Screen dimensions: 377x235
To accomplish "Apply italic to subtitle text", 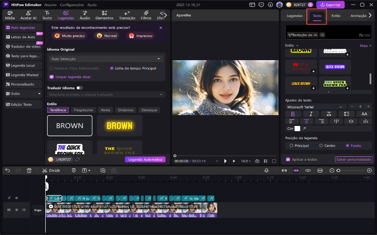I will pyautogui.click(x=311, y=114).
